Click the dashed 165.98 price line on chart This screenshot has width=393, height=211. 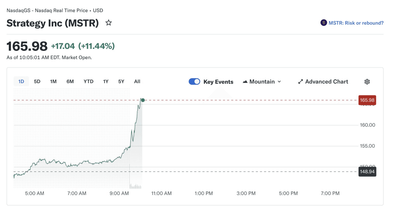(230, 100)
